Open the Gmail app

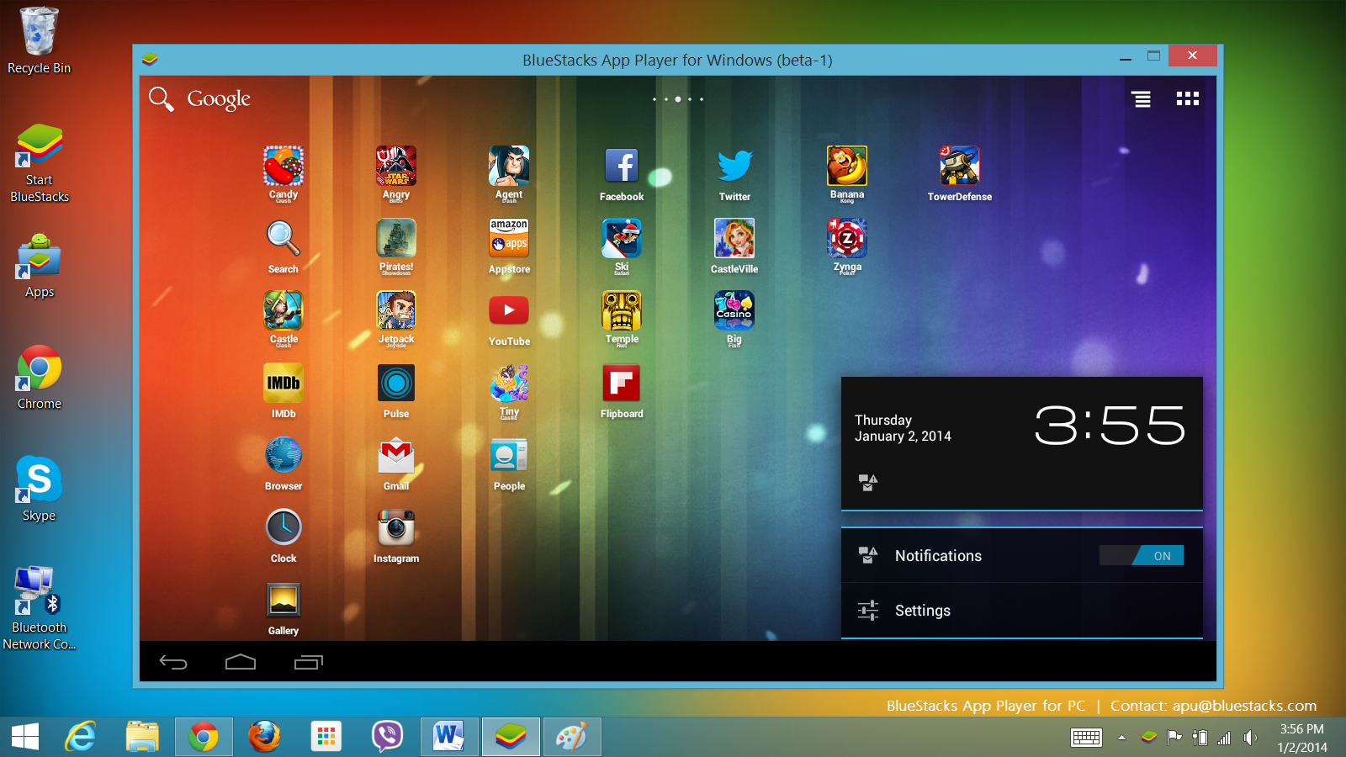click(x=395, y=455)
